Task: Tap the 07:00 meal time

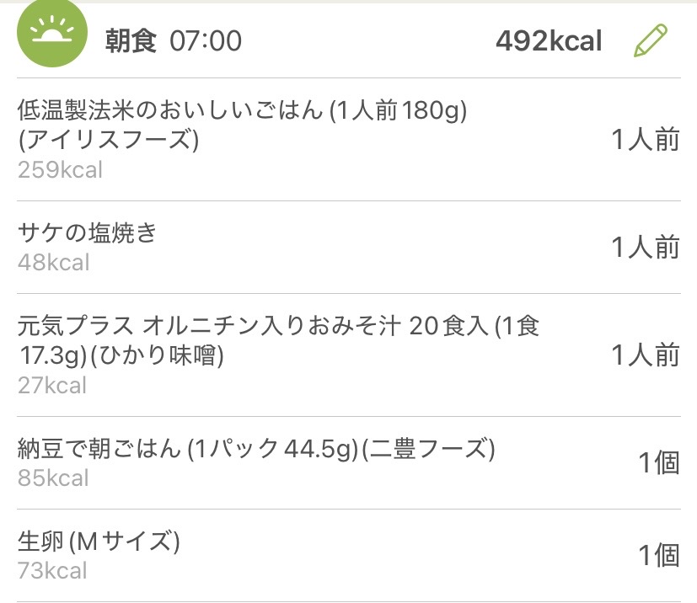Action: click(206, 40)
